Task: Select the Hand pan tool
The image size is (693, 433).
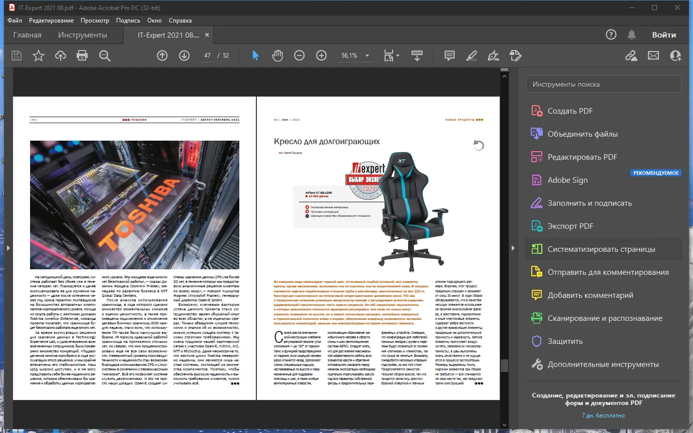Action: click(x=277, y=56)
